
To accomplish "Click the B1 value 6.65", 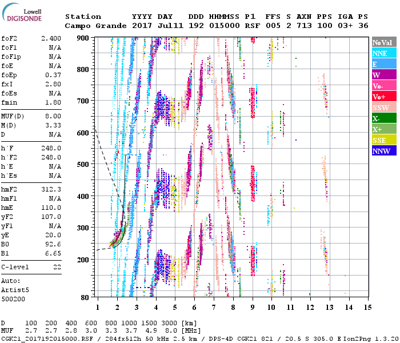I will 53,254.
